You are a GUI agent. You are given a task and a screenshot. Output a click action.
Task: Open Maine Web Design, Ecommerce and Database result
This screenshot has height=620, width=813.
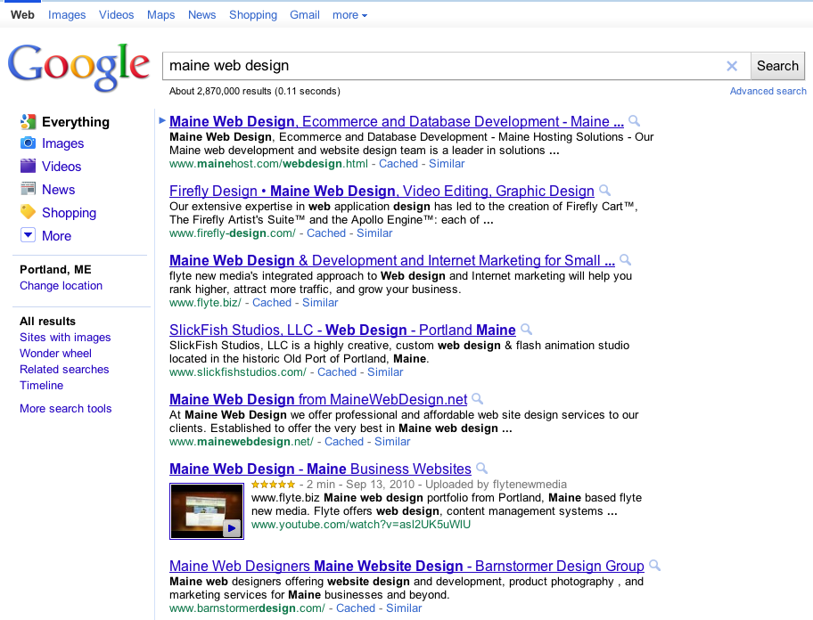(x=397, y=121)
